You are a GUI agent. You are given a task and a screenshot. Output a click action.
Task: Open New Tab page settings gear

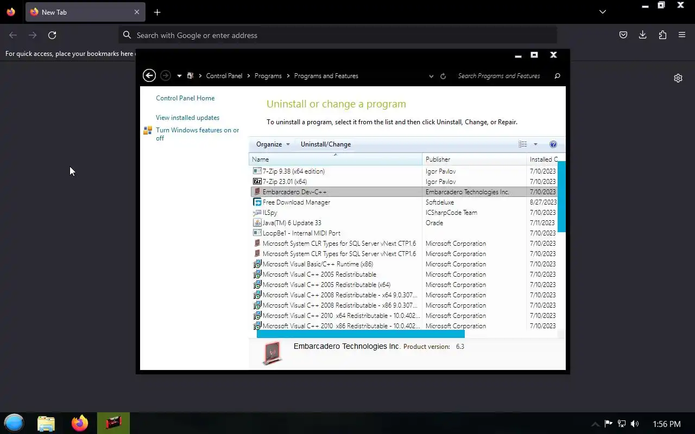678,78
